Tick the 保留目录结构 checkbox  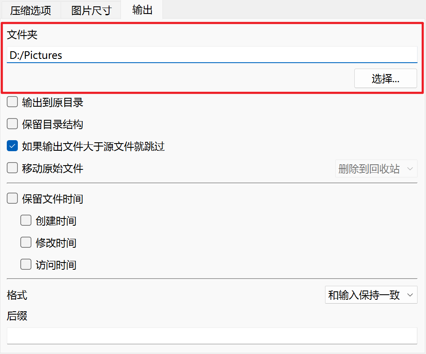pyautogui.click(x=13, y=124)
